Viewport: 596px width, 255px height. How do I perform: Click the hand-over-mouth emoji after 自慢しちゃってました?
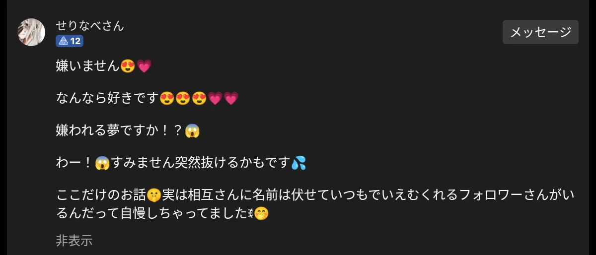[x=261, y=214]
